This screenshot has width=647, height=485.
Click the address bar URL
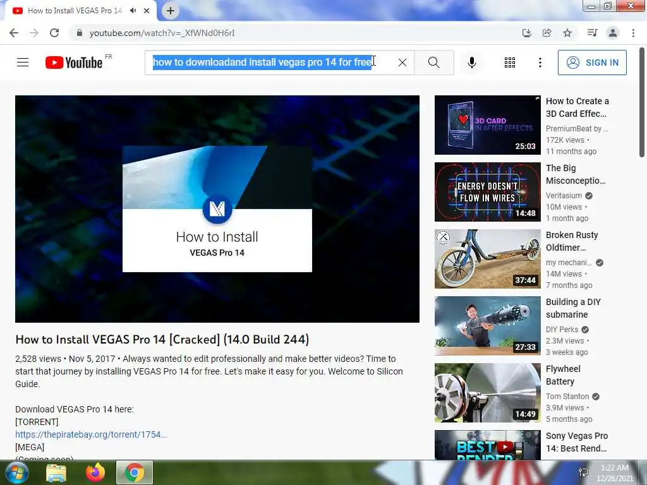click(162, 33)
